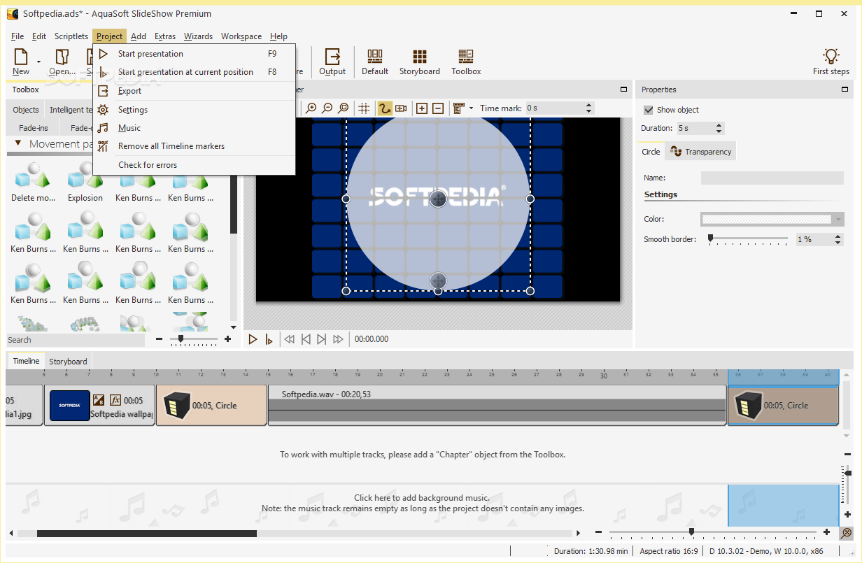Click the New project icon in the toolbar

(x=21, y=57)
